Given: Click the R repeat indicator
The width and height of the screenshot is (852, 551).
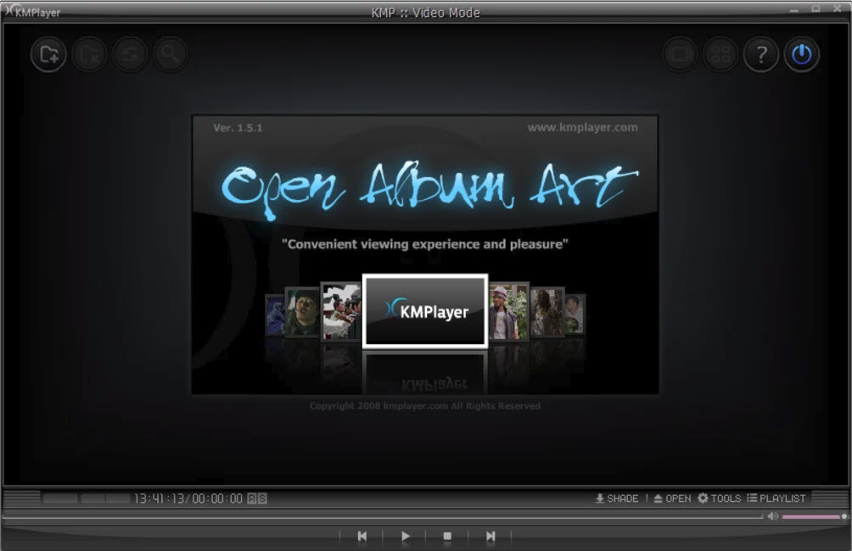Looking at the screenshot, I should [x=252, y=498].
